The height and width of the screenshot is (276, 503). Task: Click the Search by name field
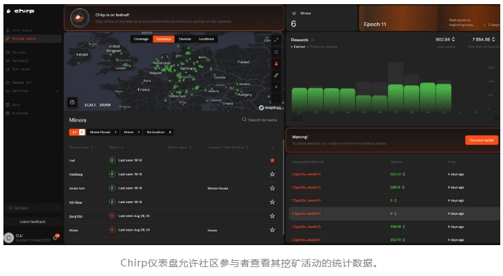tap(260, 119)
